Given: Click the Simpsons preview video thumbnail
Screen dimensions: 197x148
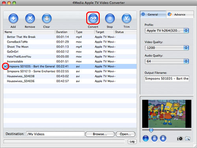Looking at the screenshot, I should (167, 114).
